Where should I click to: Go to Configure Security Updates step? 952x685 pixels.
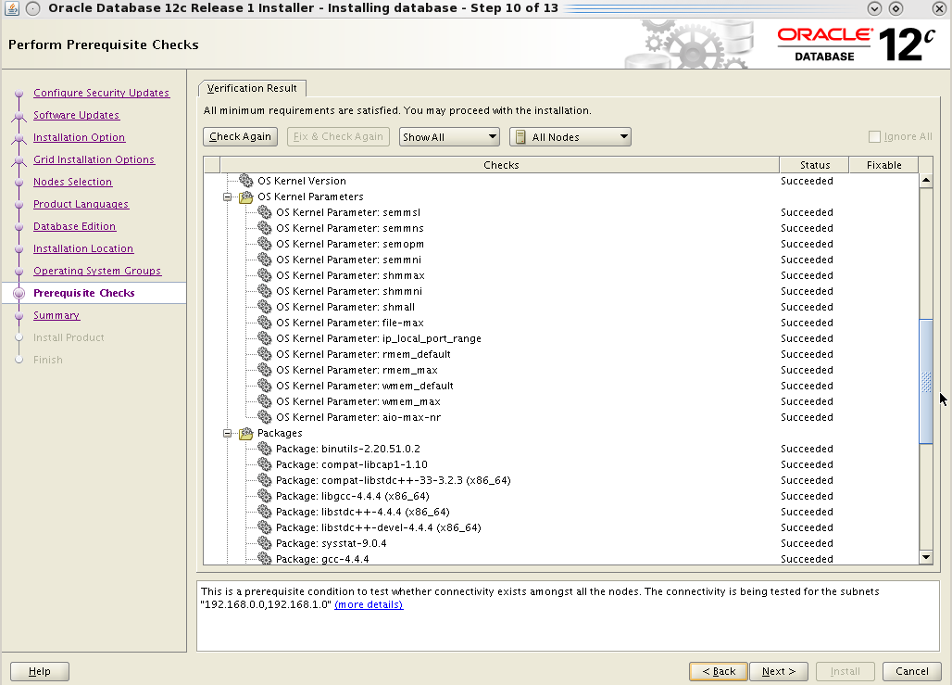101,93
